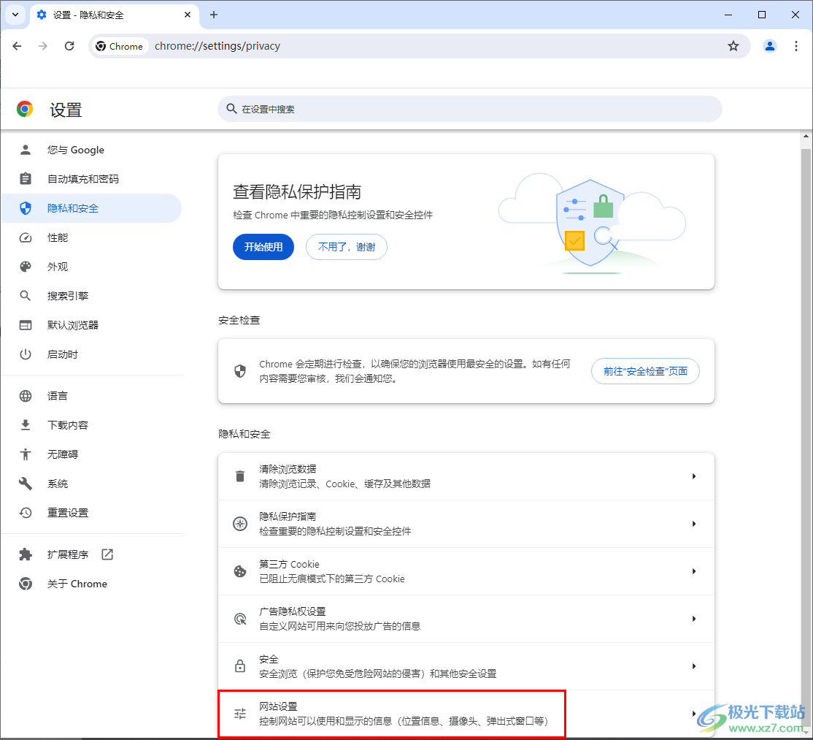Click the 默认浏览器 sidebar icon
This screenshot has height=740, width=813.
point(26,325)
